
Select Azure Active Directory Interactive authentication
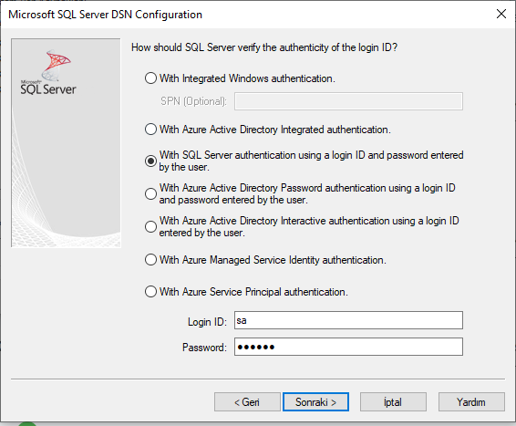150,226
